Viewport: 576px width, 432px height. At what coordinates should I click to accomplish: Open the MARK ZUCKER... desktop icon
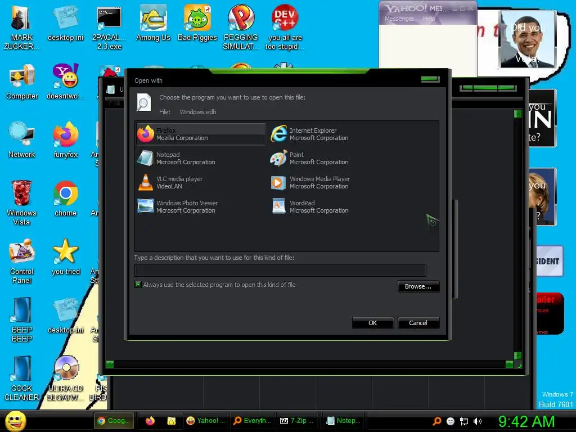pos(22,28)
